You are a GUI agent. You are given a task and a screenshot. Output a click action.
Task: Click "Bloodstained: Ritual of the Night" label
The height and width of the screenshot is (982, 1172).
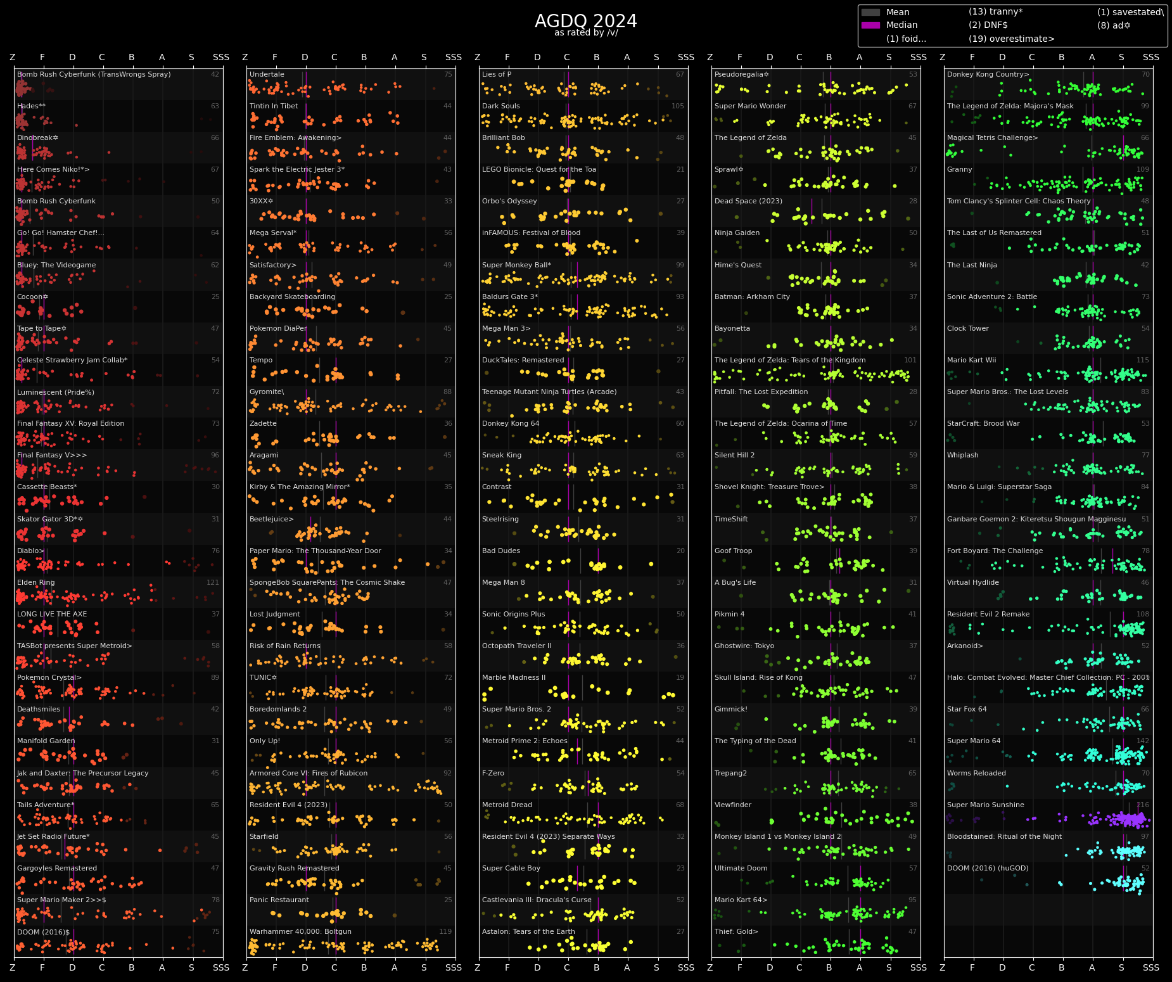1004,837
